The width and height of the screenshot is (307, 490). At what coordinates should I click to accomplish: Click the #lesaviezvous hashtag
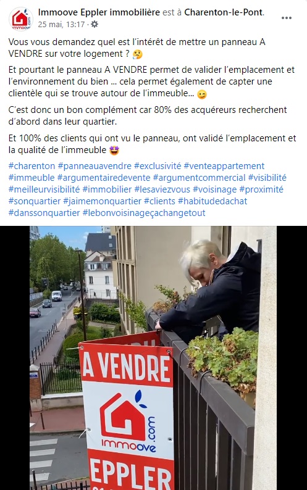[162, 189]
